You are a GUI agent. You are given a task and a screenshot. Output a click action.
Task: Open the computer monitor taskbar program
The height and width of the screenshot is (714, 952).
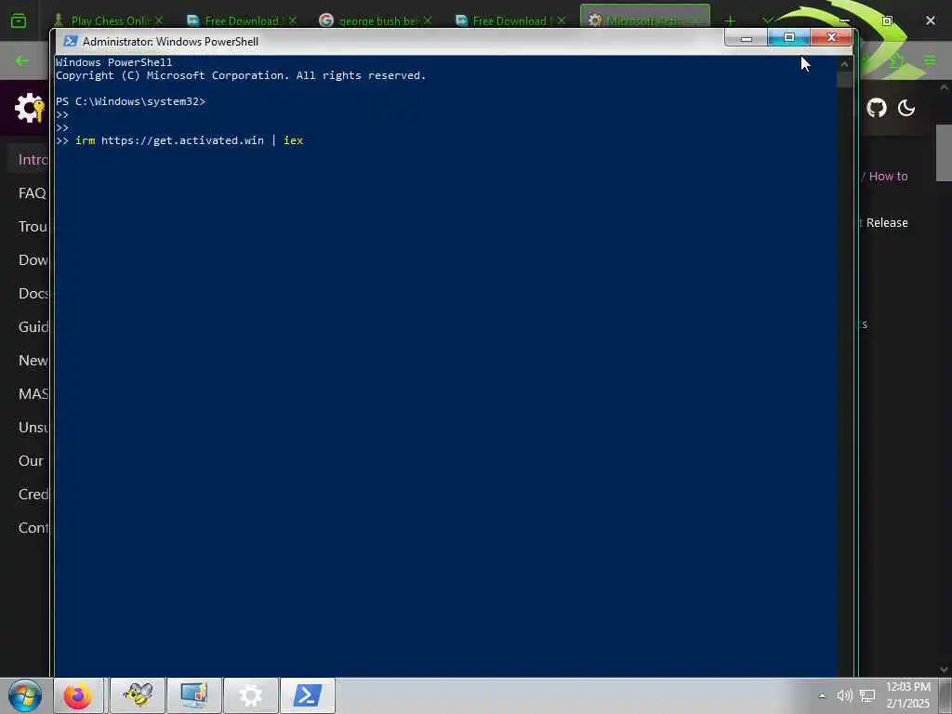pos(194,695)
